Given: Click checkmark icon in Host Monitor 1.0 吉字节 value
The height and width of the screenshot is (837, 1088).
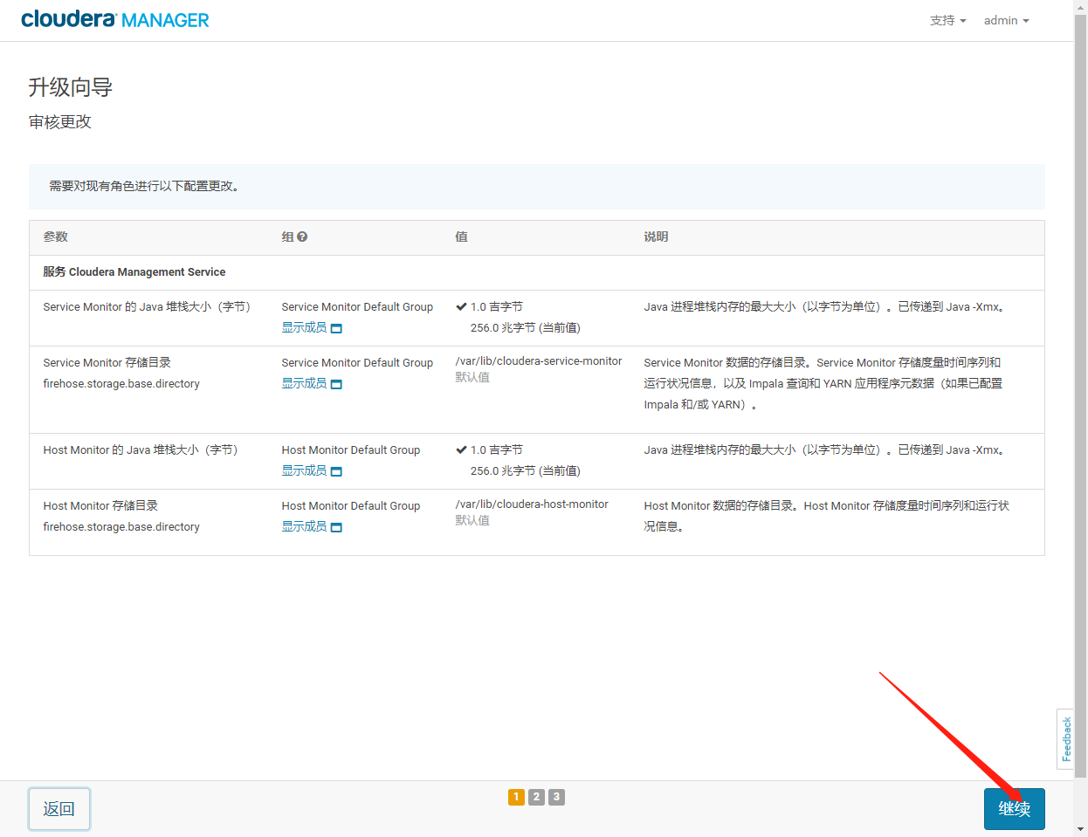Looking at the screenshot, I should click(461, 449).
